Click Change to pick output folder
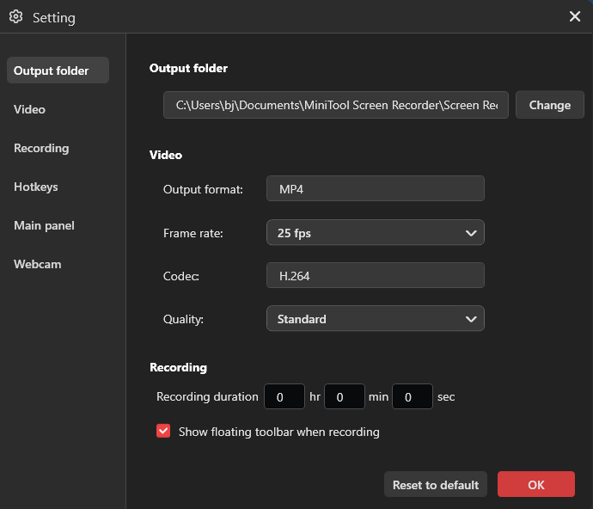 click(549, 105)
